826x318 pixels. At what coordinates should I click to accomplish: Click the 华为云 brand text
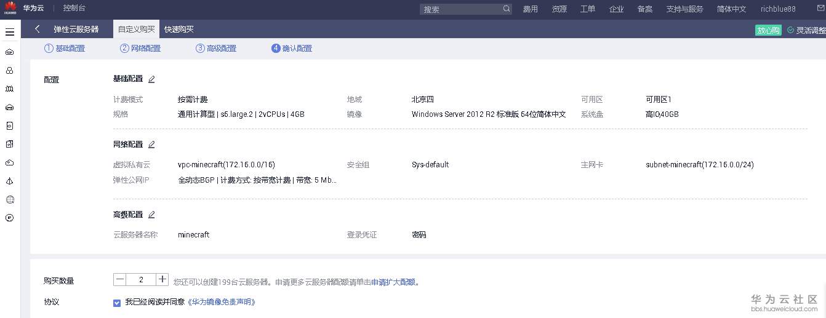pos(34,9)
